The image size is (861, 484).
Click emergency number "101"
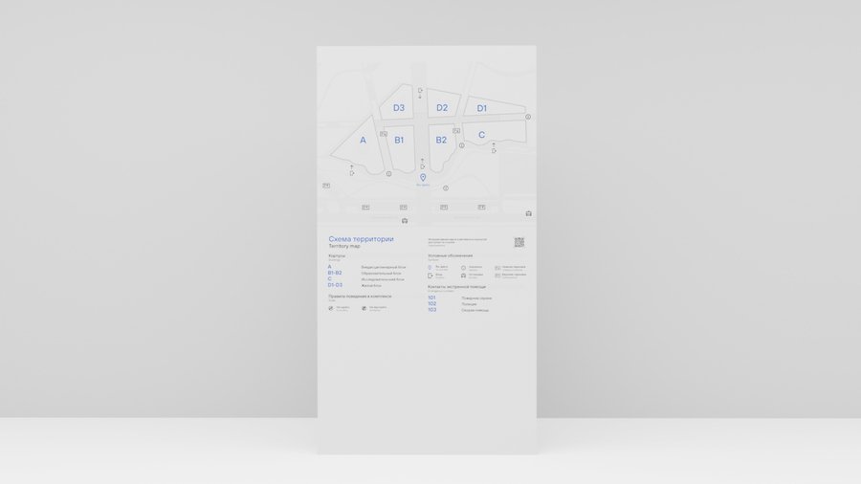point(431,297)
